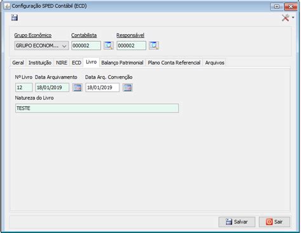Go to Balanço Patrimonial tab

123,63
